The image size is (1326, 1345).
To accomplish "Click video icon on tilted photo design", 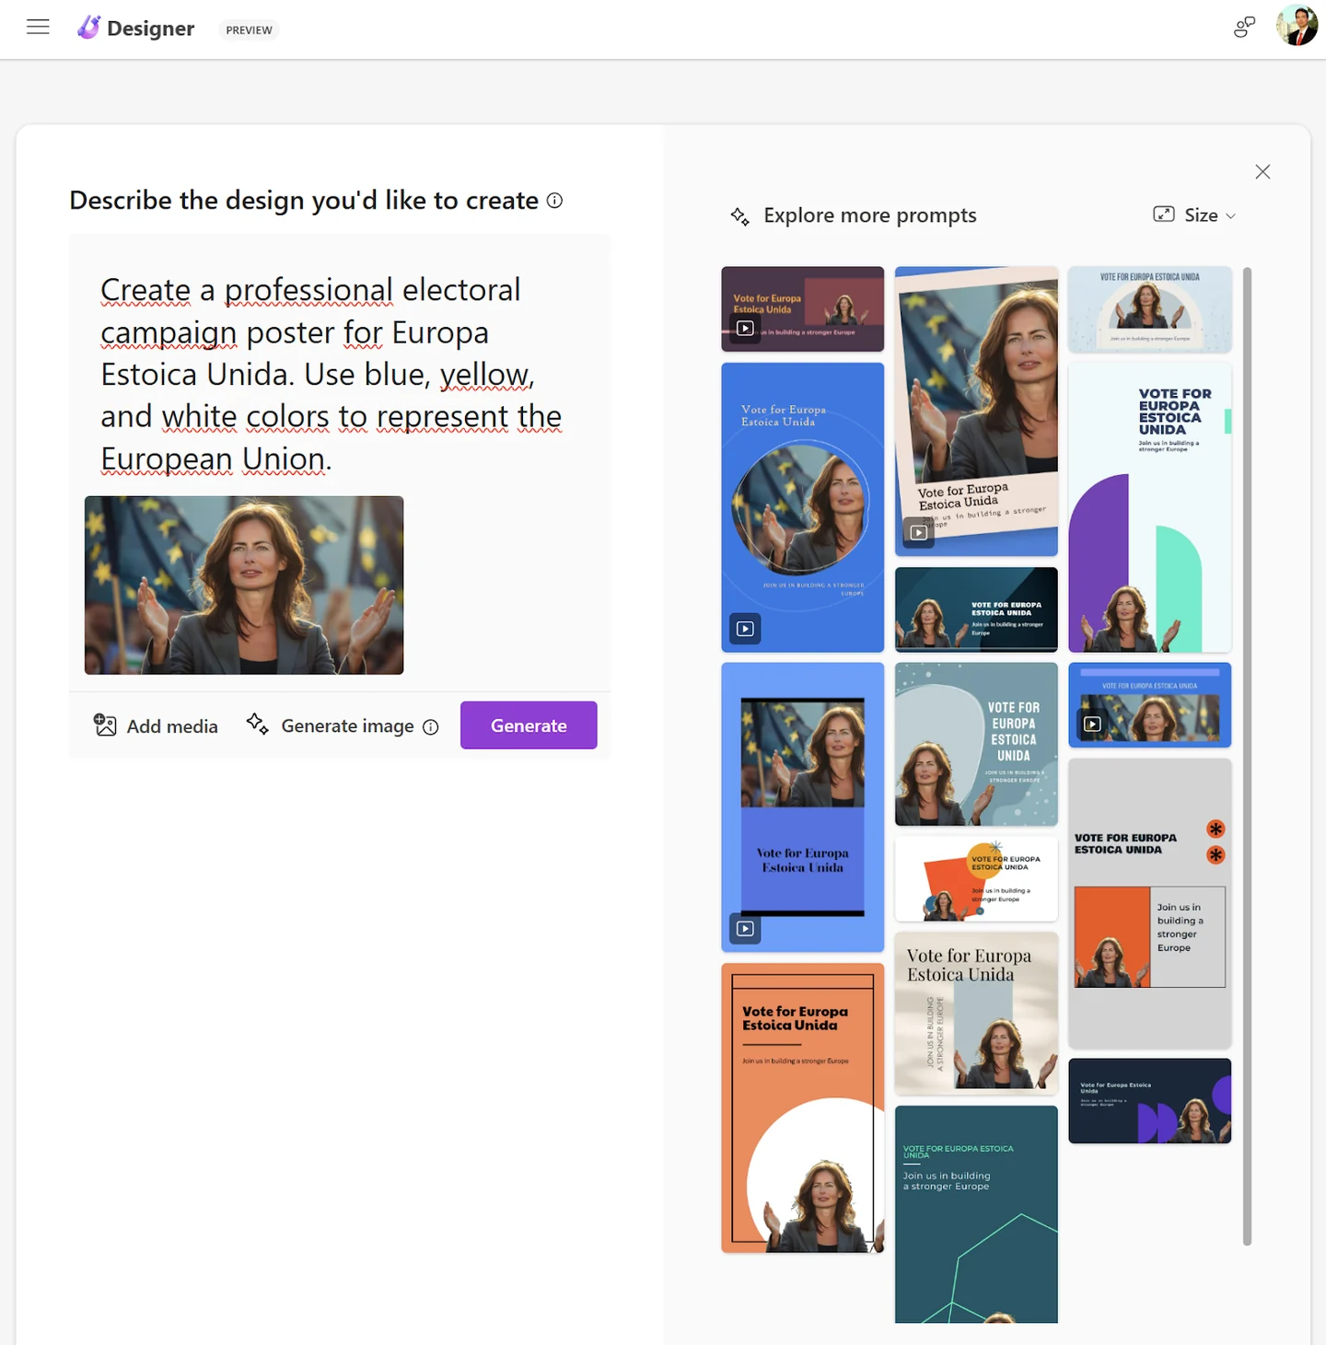I will [x=918, y=532].
